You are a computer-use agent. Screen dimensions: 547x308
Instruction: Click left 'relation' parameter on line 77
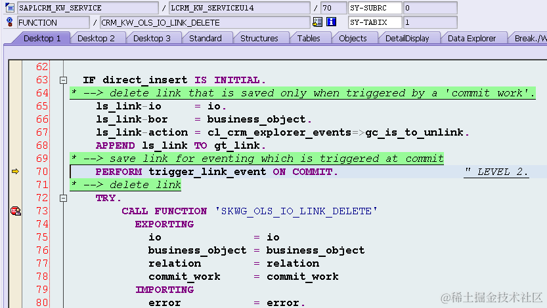[x=175, y=263]
